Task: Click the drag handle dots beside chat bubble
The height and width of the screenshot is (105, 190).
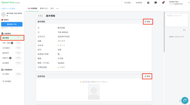Action: [x=180, y=101]
